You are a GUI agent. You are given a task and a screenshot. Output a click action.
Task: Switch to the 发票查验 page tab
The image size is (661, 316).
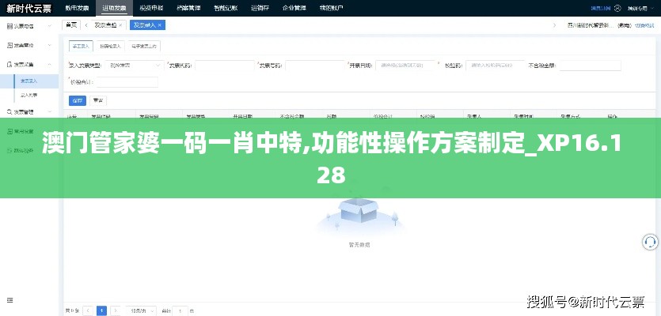105,25
